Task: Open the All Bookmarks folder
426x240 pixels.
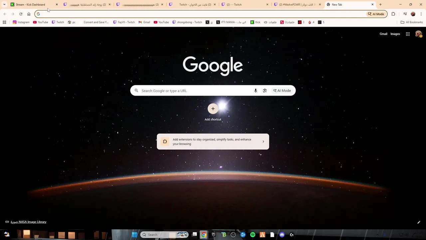Action: (x=412, y=22)
